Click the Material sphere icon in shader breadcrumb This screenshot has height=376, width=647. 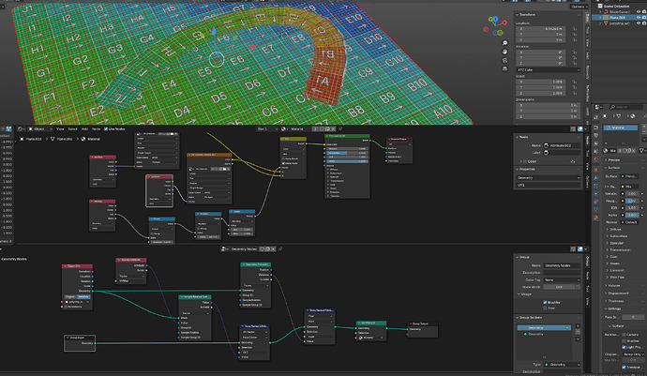(83, 139)
